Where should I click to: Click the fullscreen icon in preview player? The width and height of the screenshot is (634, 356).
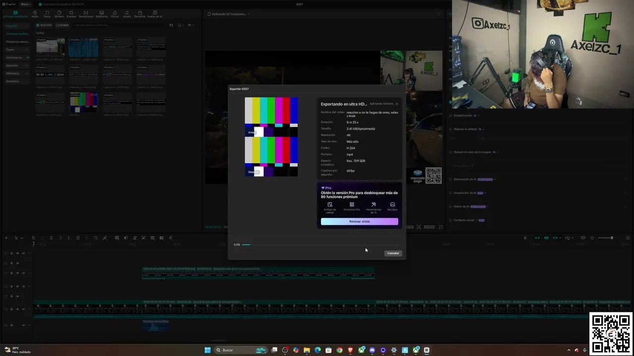[441, 227]
